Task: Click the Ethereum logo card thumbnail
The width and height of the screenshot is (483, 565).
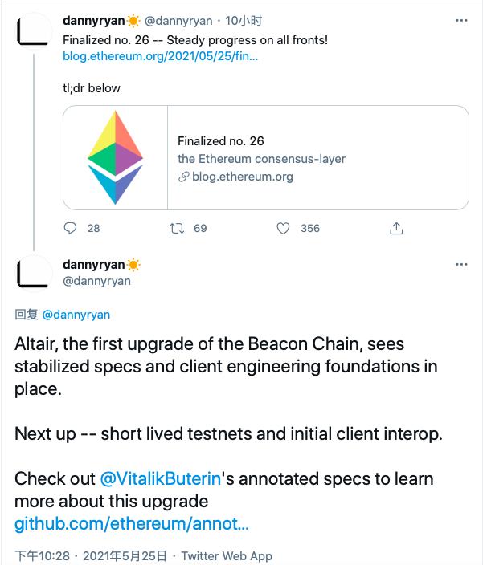Action: click(x=115, y=157)
